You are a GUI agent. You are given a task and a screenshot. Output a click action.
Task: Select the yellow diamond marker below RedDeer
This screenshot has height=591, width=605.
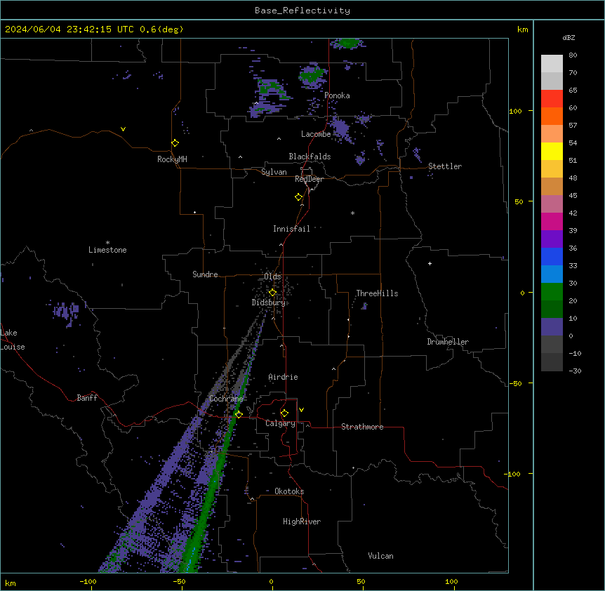(x=298, y=197)
